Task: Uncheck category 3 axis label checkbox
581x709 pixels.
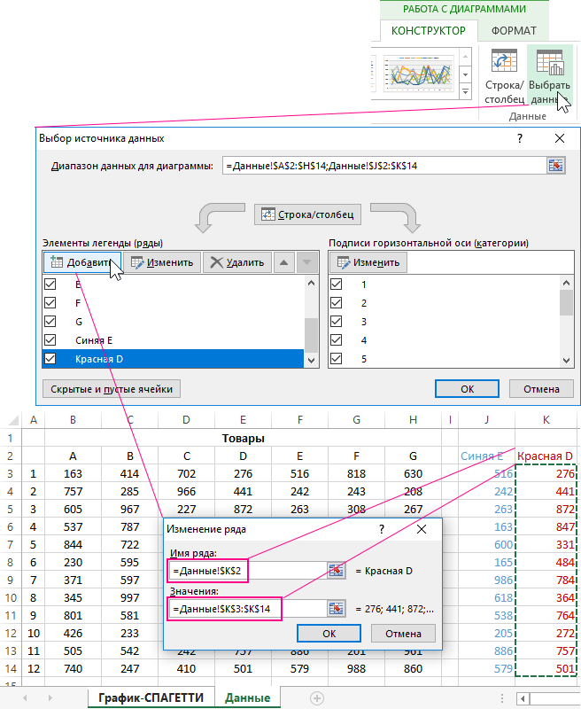Action: [x=336, y=322]
